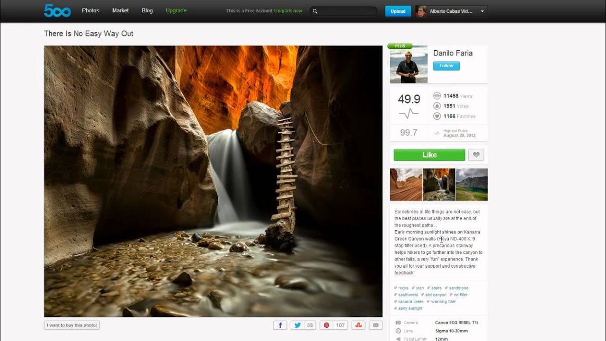Open Danilo Faria's profile picture

click(409, 64)
